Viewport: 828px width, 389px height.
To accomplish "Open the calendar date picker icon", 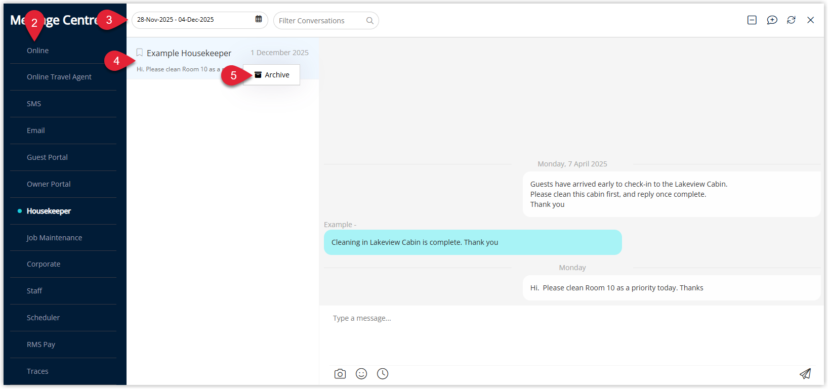I will pyautogui.click(x=259, y=19).
